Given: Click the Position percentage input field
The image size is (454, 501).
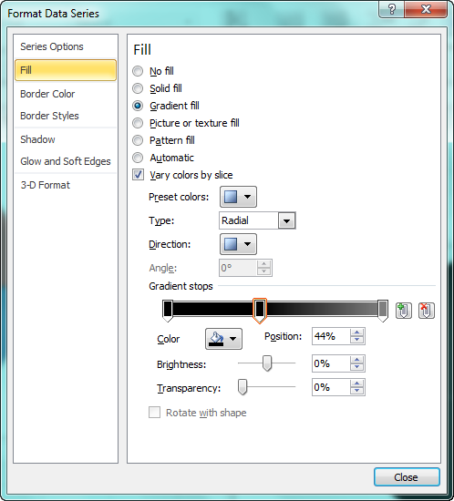Looking at the screenshot, I should (x=331, y=336).
